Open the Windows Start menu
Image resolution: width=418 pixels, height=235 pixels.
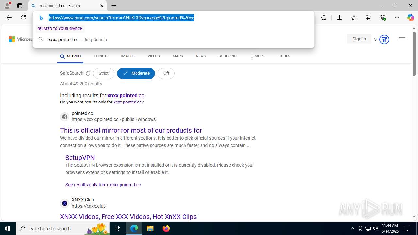8,228
